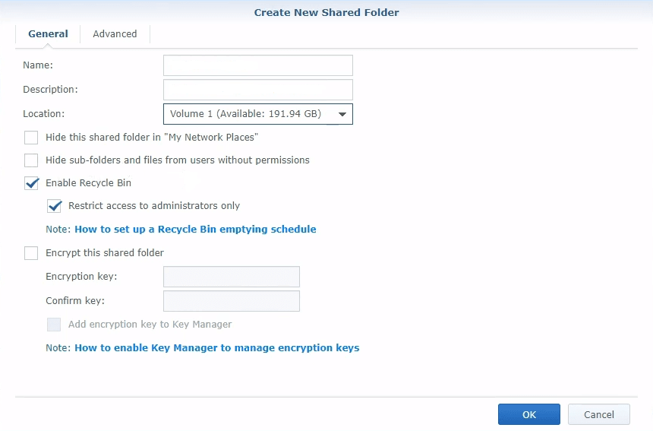The height and width of the screenshot is (431, 653).
Task: Toggle Add encryption key to Key Manager
Action: click(x=54, y=325)
